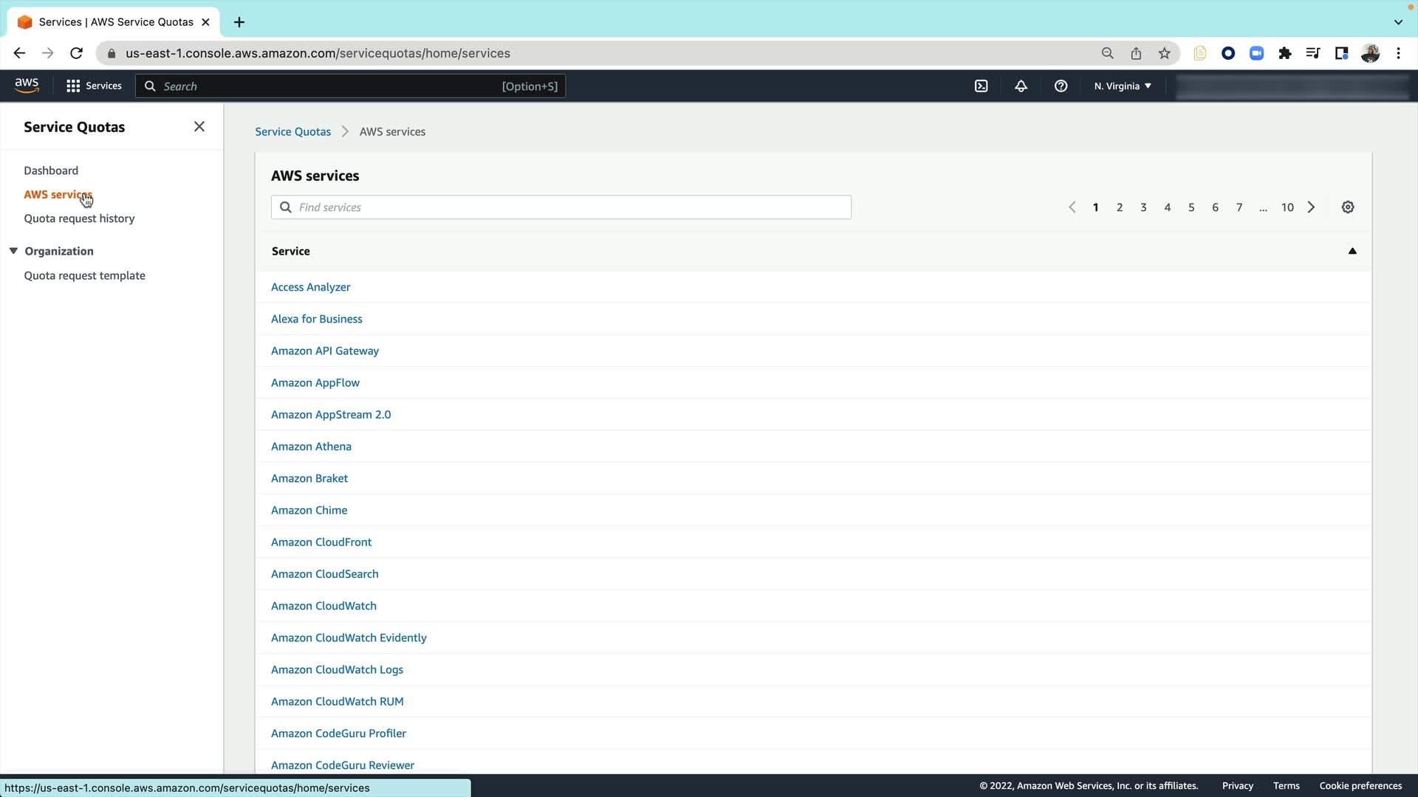This screenshot has width=1418, height=797.
Task: Open the N. Virginia region dropdown
Action: pos(1123,86)
